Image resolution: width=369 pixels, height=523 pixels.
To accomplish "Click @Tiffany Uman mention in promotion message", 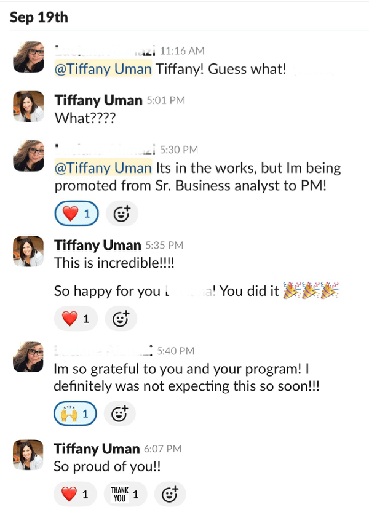I will click(103, 168).
